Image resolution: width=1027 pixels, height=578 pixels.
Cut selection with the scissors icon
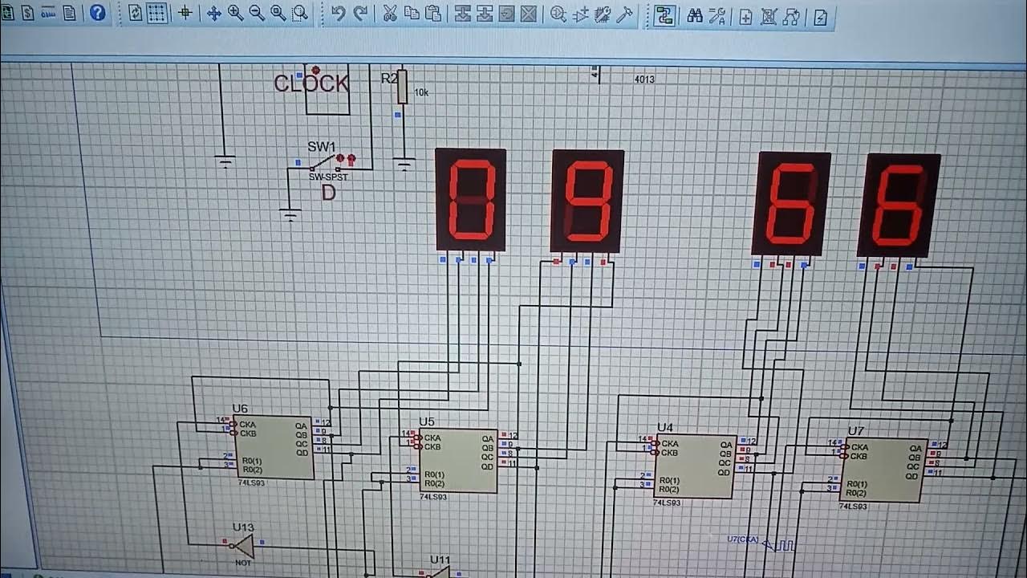pos(390,14)
